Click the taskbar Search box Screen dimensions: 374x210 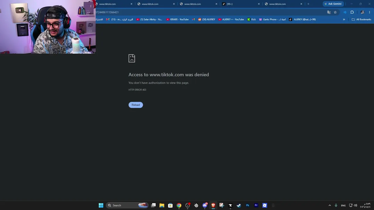(127, 205)
